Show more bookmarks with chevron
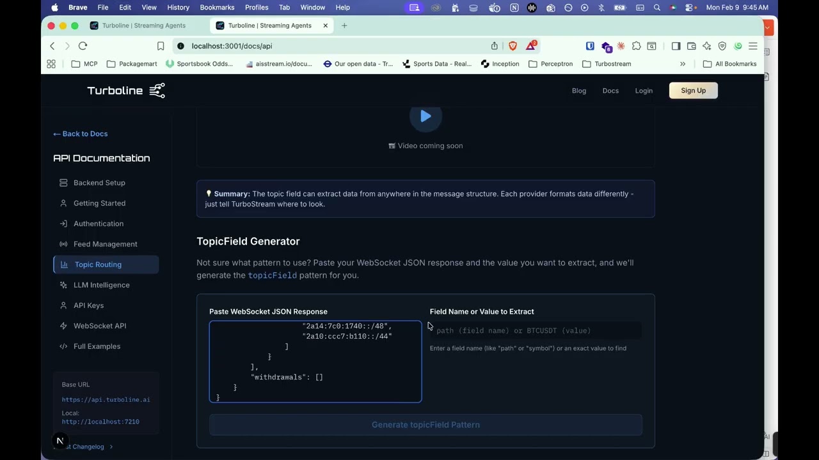 683,64
